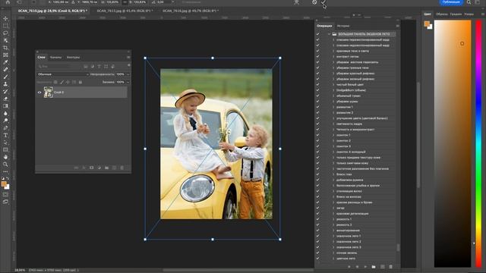Viewport: 486px width, 273px height.
Task: Switch to the Образцы tab
Action: pyautogui.click(x=442, y=14)
